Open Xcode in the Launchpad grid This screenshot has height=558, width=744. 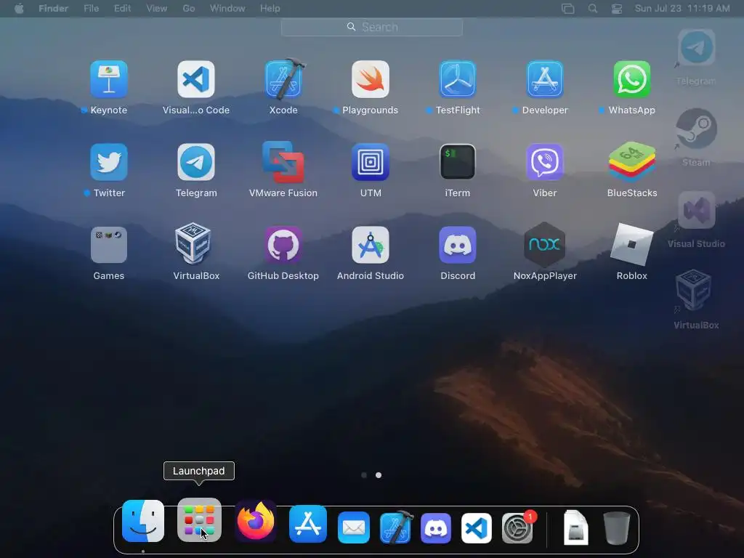click(283, 79)
